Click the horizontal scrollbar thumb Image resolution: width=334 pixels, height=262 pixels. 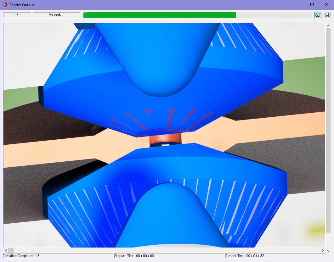tap(11, 250)
